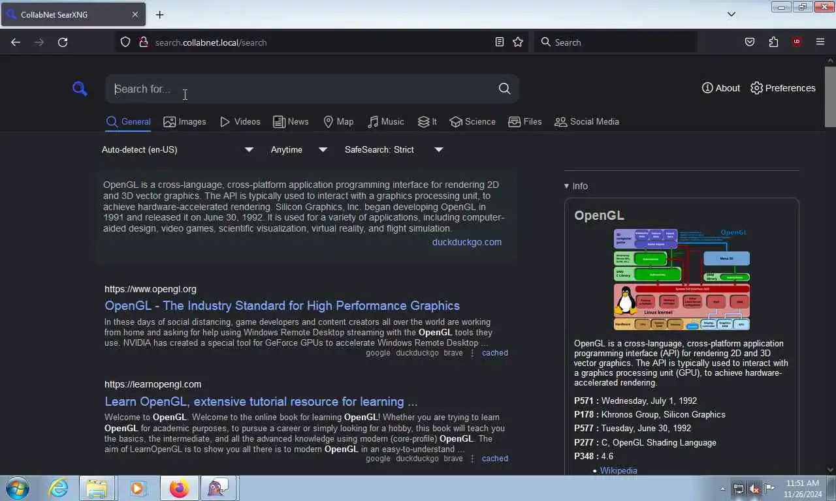Click the OpenGL infobox diagram image
Screen dimensions: 836x501
point(682,280)
